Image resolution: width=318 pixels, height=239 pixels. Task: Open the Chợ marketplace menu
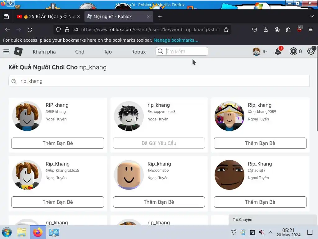coord(80,52)
